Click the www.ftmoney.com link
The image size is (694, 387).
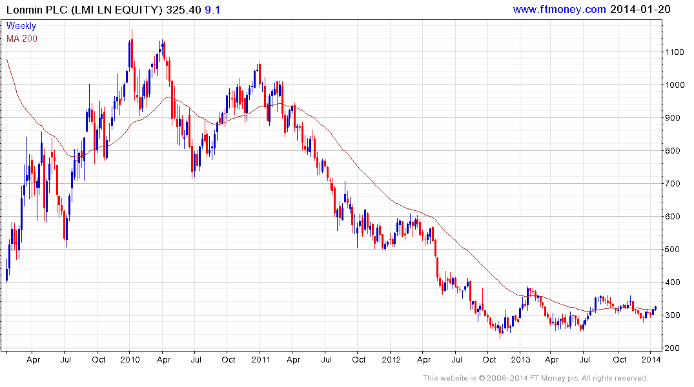point(560,9)
